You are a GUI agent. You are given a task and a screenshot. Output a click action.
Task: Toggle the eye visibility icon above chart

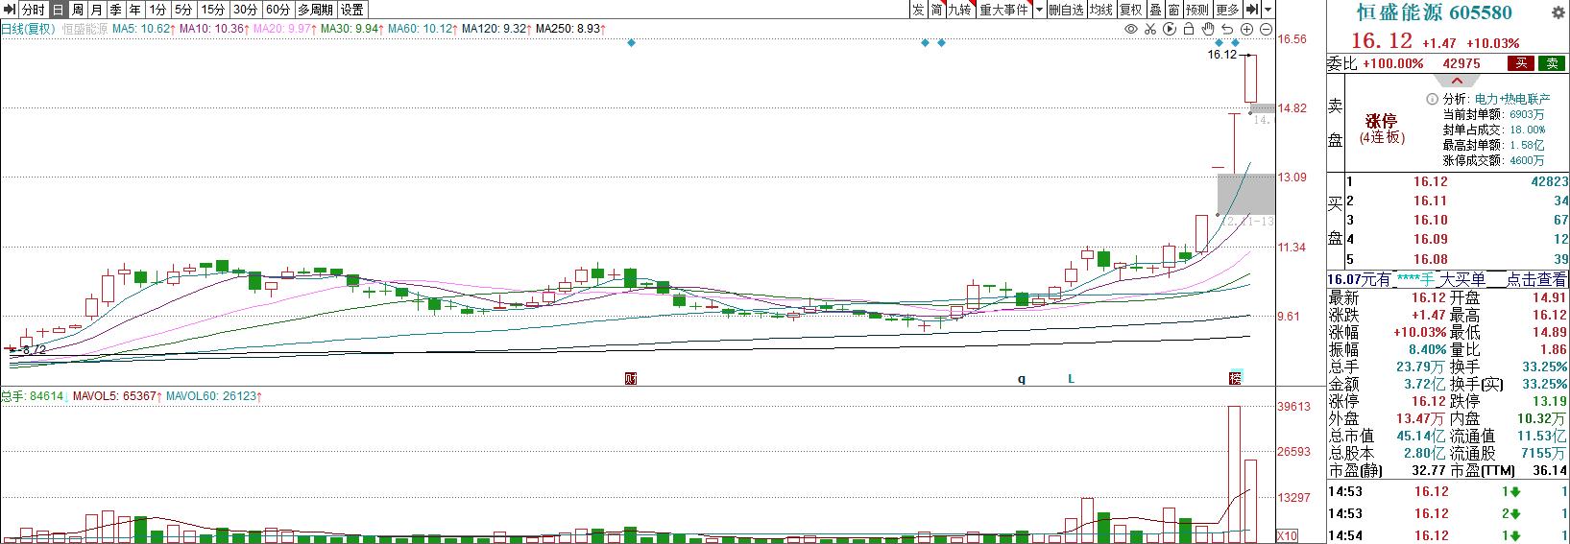click(x=1131, y=30)
